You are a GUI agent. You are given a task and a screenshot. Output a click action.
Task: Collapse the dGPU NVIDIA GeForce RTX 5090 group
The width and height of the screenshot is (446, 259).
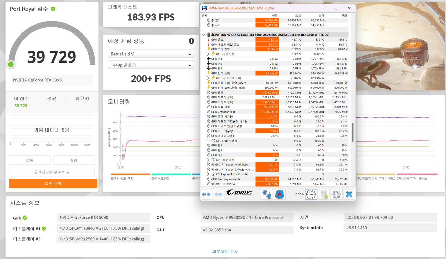pyautogui.click(x=203, y=35)
